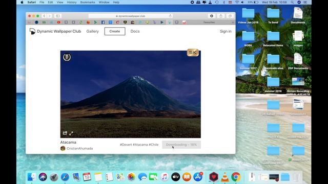Screen dimensions: 328x184
Task: Open the Edit menu
Action: [50, 2]
